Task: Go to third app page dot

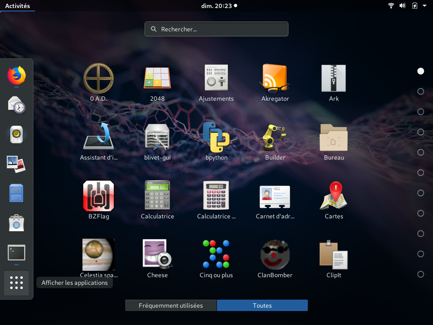Action: click(421, 112)
